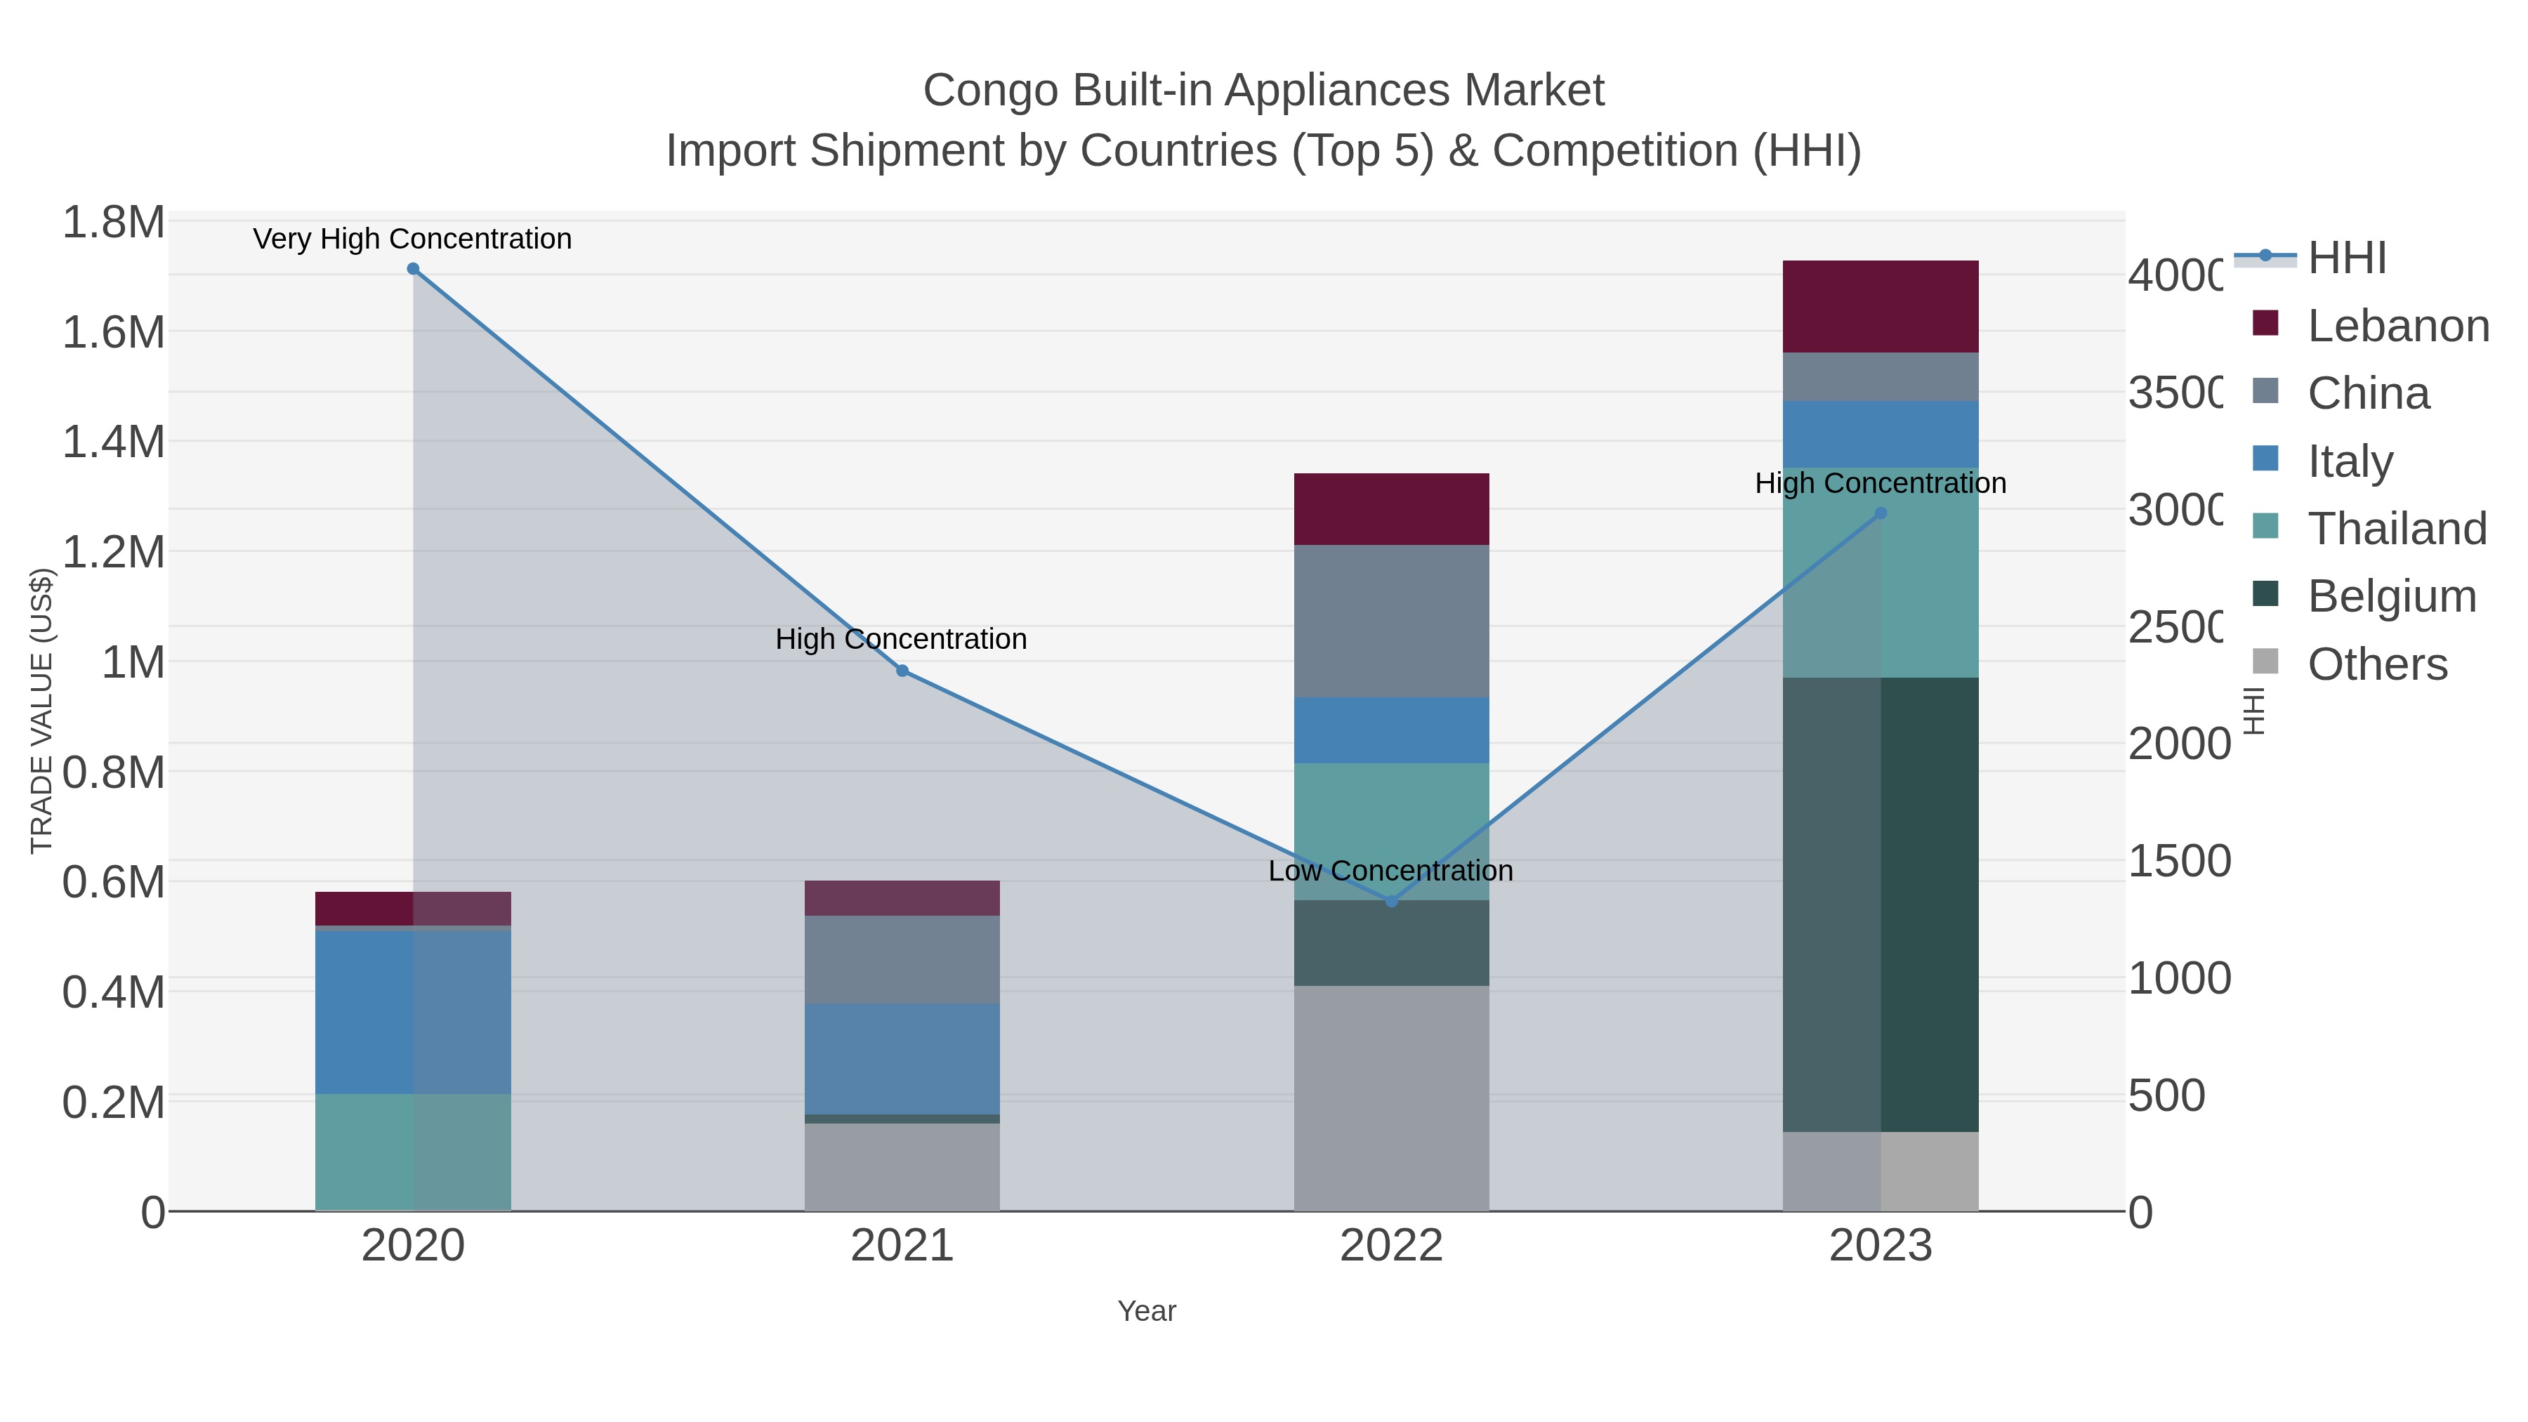2528x1422 pixels.
Task: Select the 2021 HHI data point
Action: (x=903, y=671)
